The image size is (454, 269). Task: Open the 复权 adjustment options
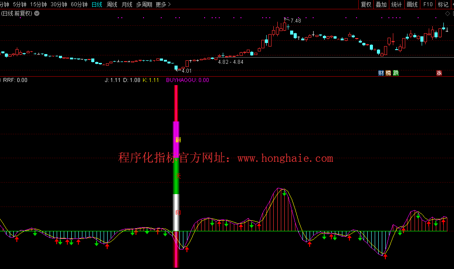[x=366, y=4]
